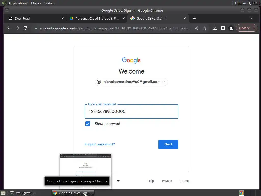Screen dimensions: 261x196
Task: Click the Chrome icon in the system tray
Action: click(x=241, y=193)
